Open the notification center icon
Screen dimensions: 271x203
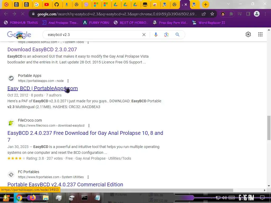coord(262,198)
